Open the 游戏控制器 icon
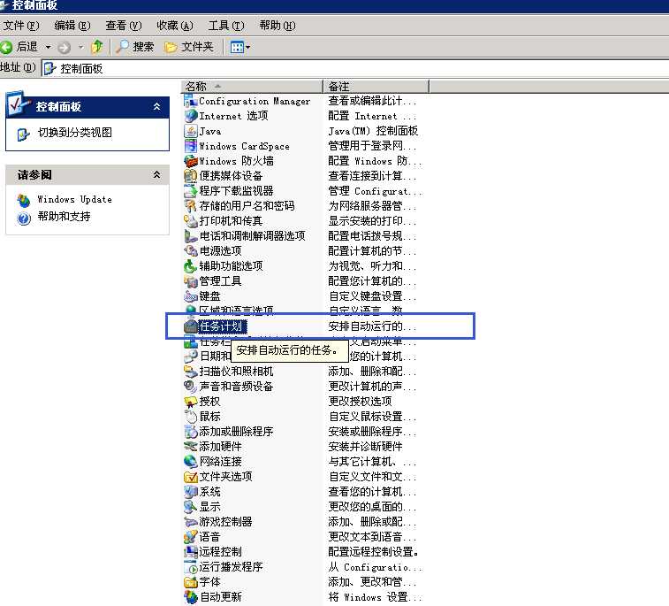669x606 pixels. [x=190, y=521]
